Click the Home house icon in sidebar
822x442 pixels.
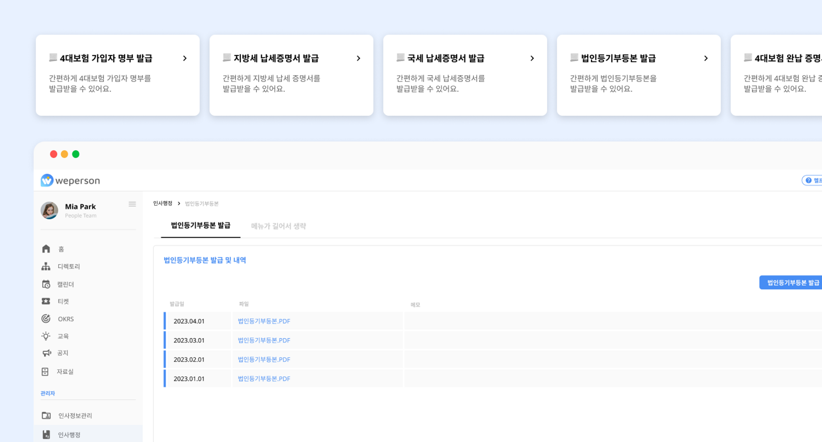46,249
